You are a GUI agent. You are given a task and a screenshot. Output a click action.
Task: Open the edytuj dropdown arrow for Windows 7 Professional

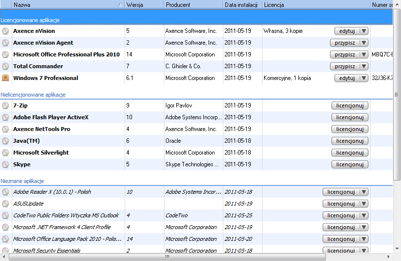[x=364, y=78]
